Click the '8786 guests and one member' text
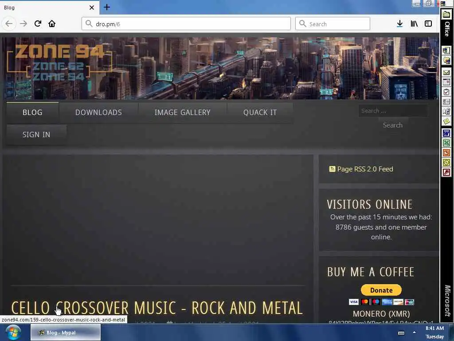 pyautogui.click(x=381, y=227)
